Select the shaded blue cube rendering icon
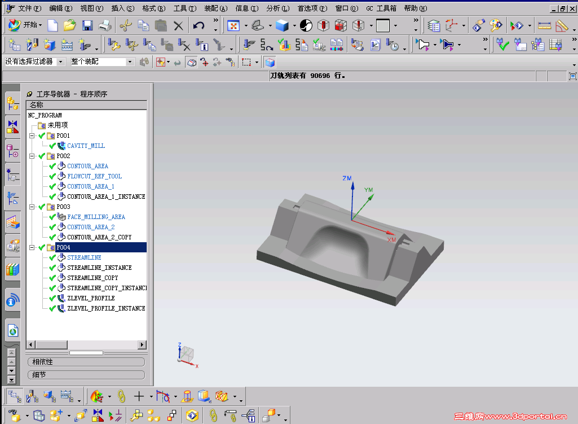 (281, 25)
